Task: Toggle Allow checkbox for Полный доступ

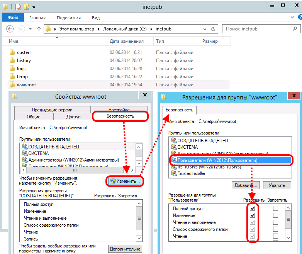Action: click(x=253, y=209)
